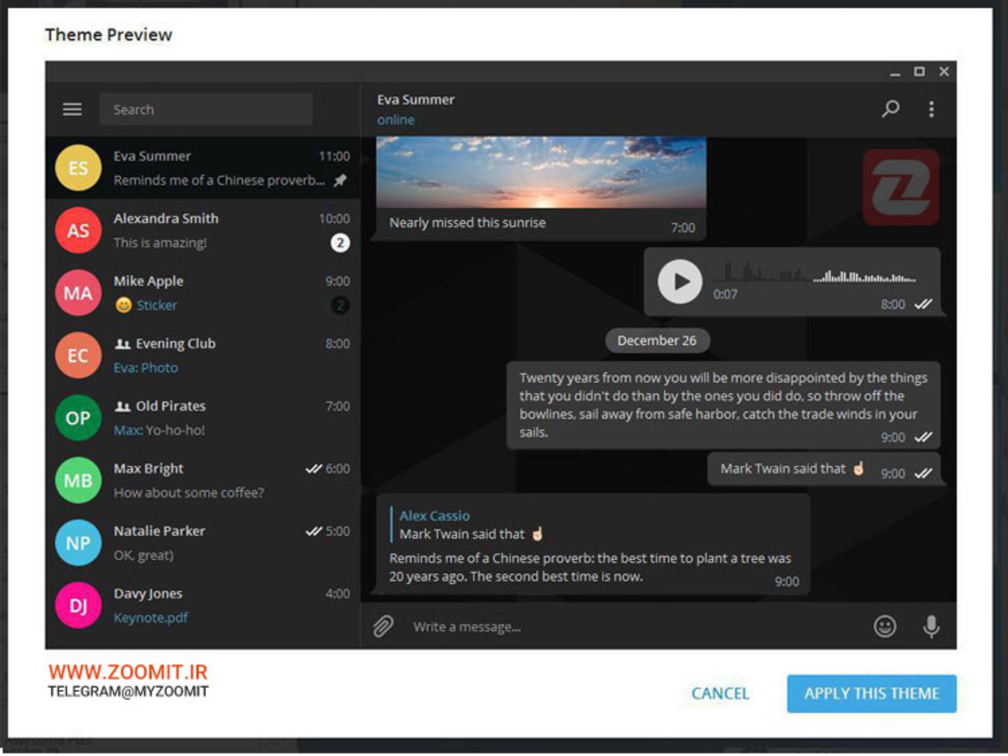Open the sunrise photo thumbnail
The height and width of the screenshot is (756, 1008).
pos(541,172)
